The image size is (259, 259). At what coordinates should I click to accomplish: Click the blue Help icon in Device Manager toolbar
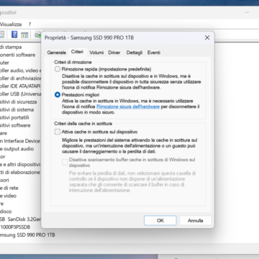tap(14, 35)
